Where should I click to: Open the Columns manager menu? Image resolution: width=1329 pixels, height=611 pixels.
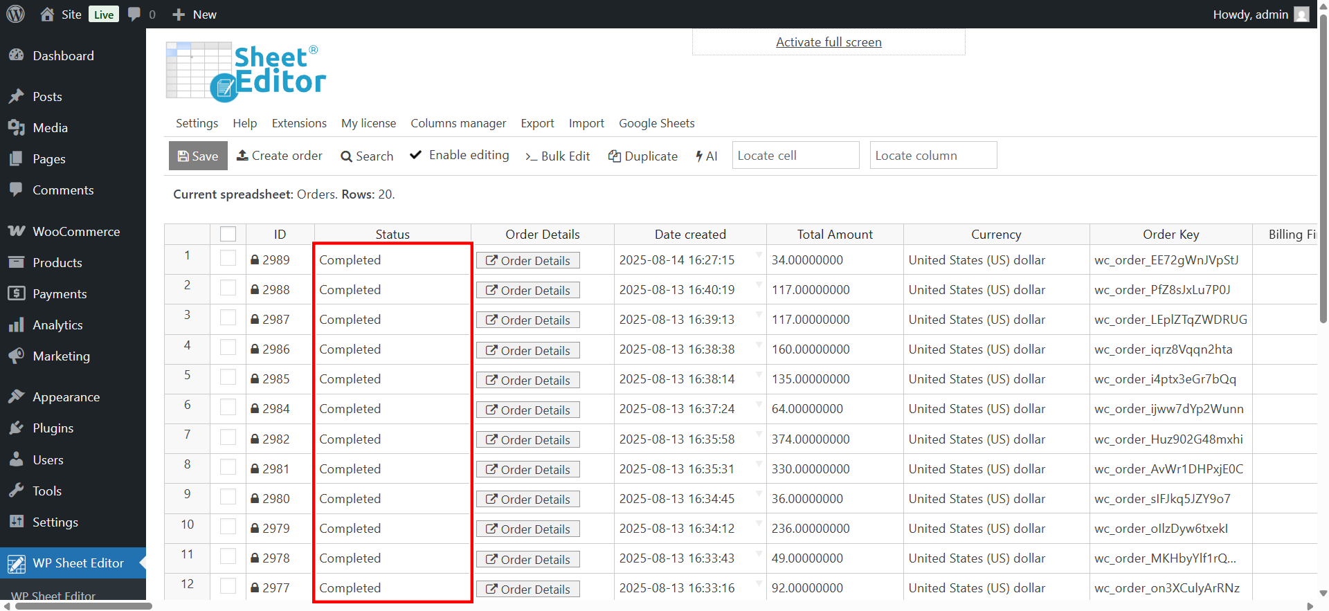458,123
